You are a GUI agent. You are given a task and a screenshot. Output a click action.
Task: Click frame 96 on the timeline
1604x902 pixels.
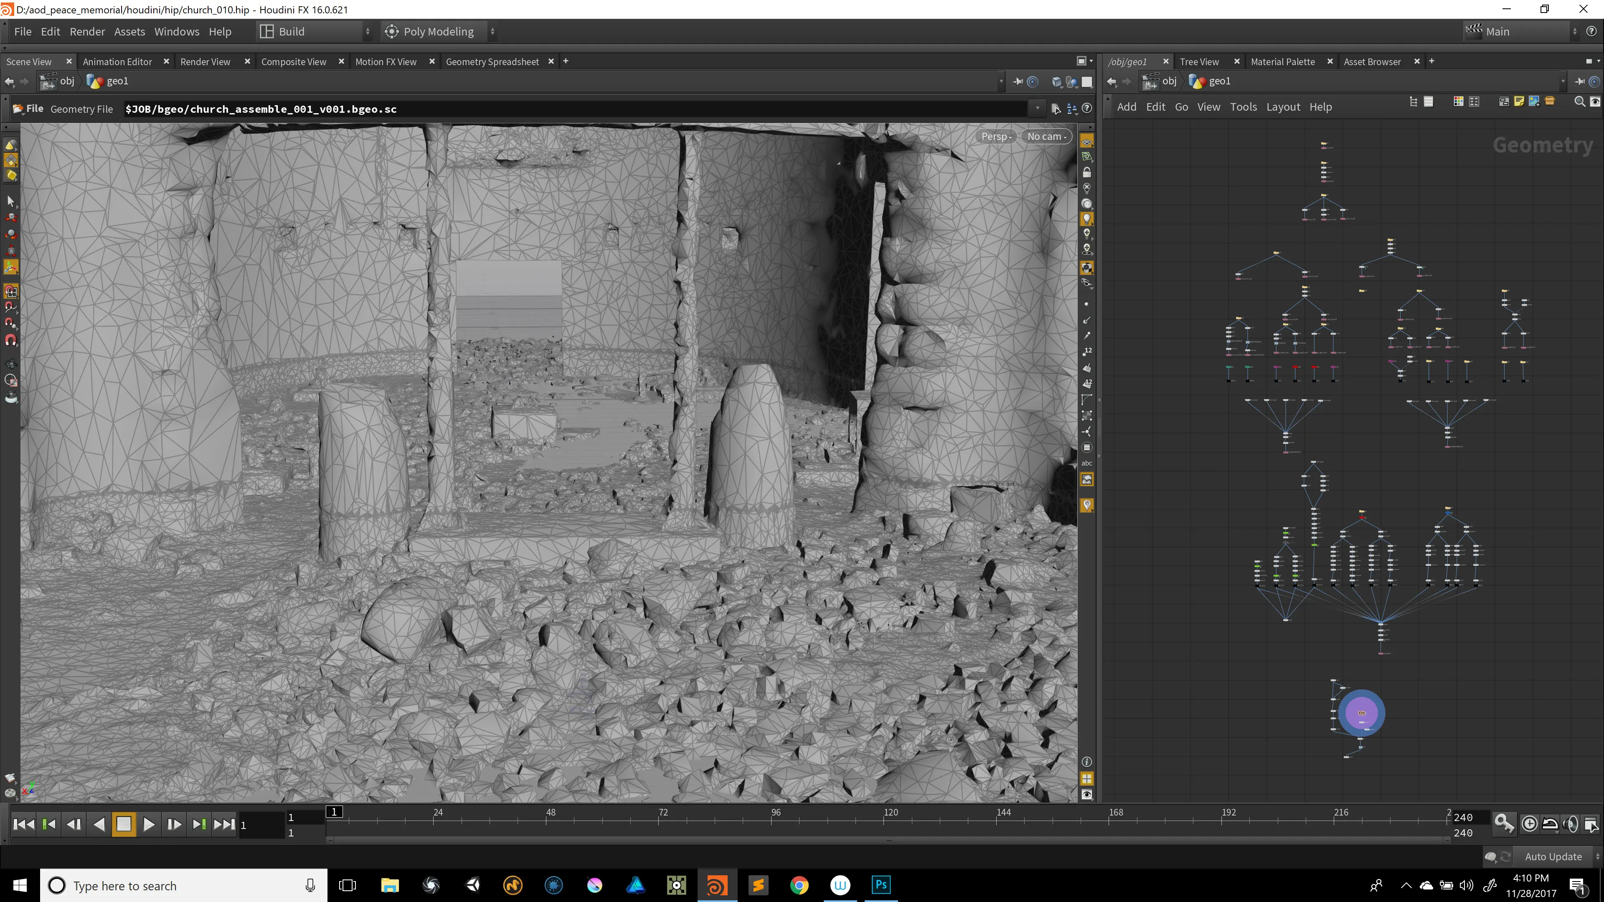(x=776, y=812)
